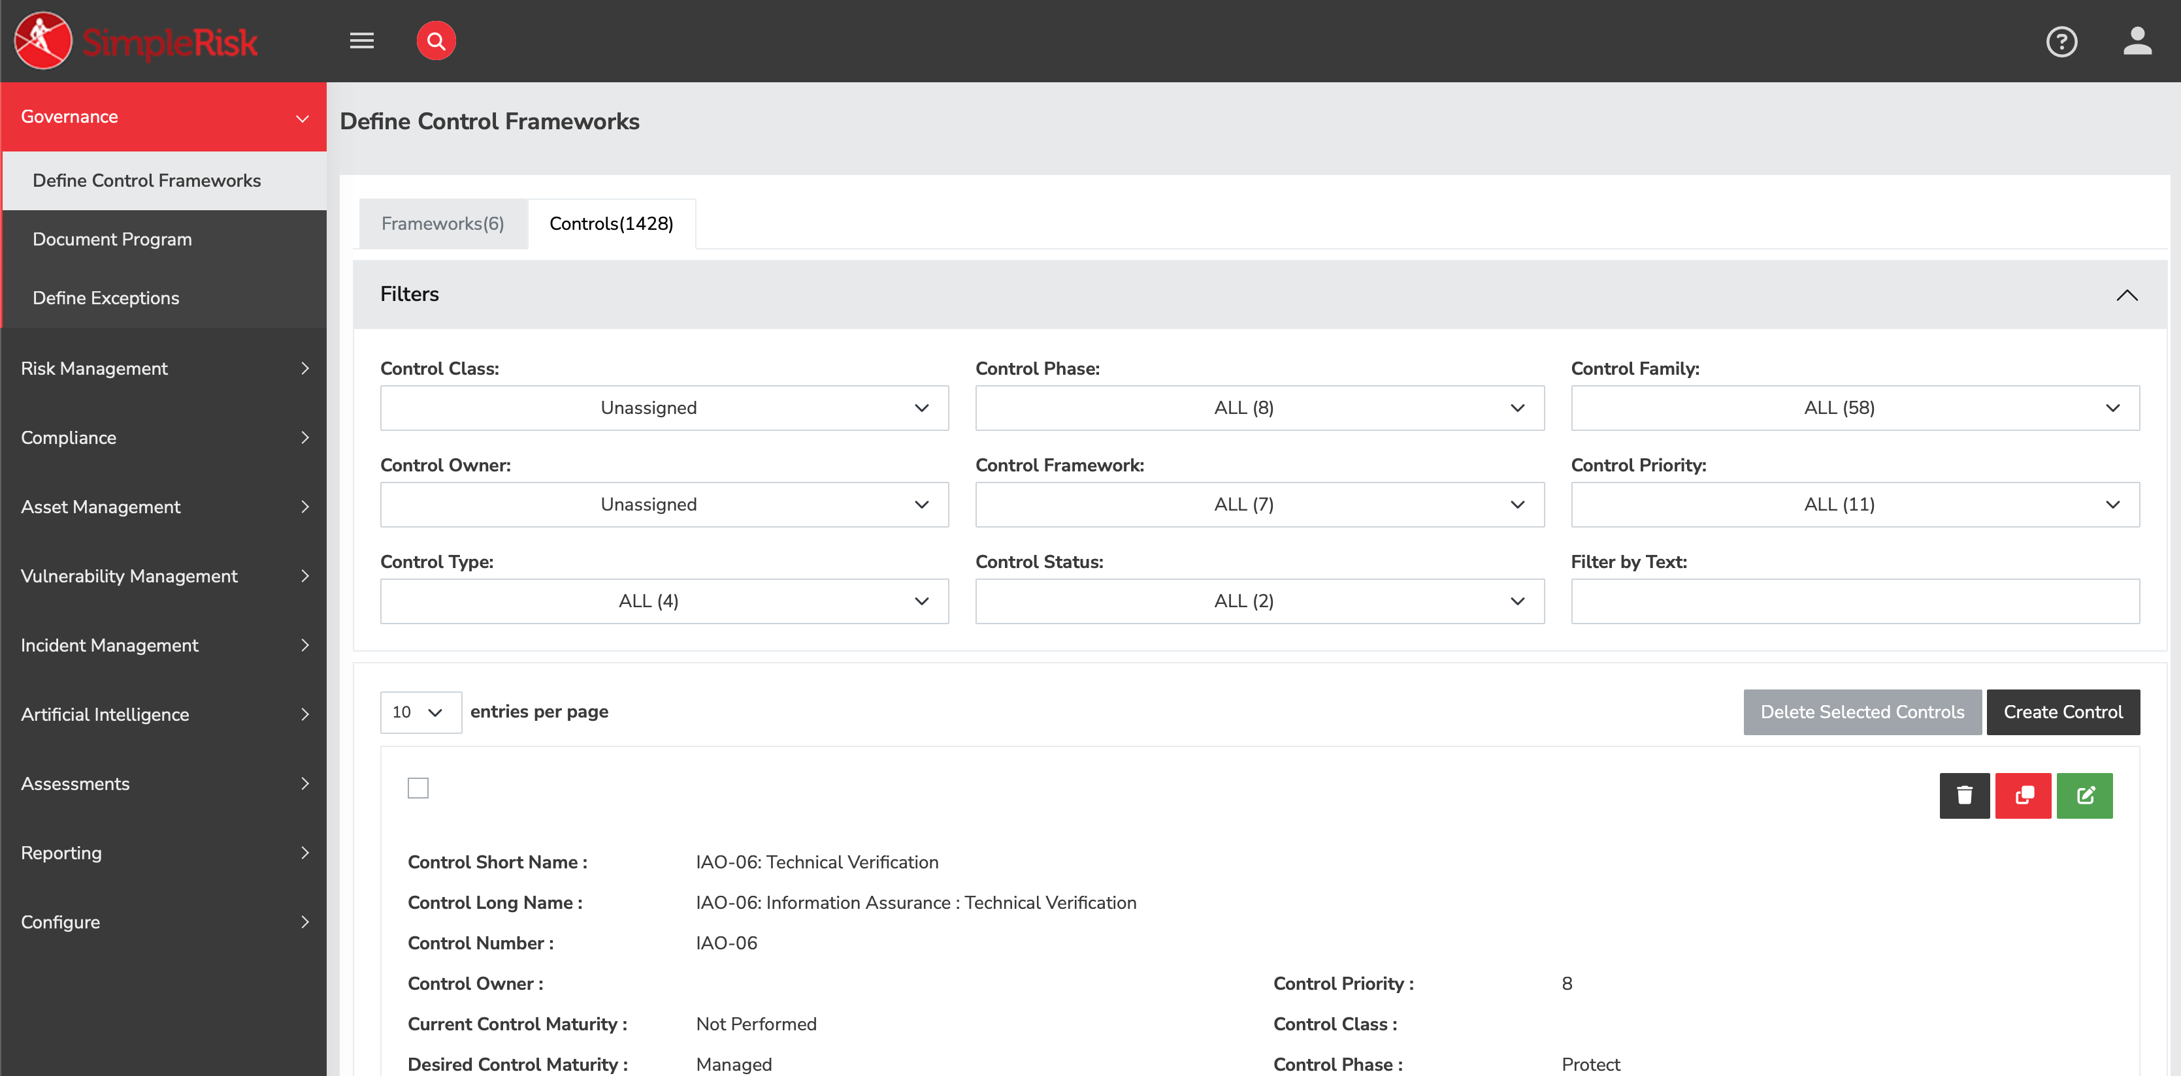Open the search using red magnifier icon
The image size is (2181, 1076).
point(436,40)
